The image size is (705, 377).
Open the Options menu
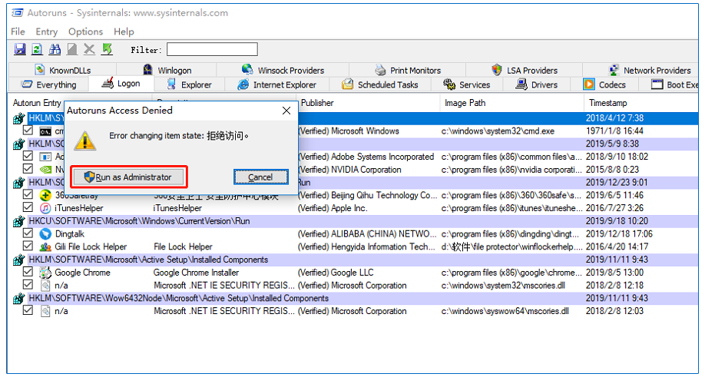85,31
